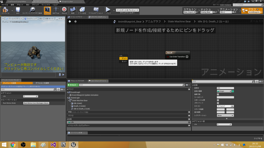Viewport: 264px width, 148px height.
Task: Click the Play (プレイ) button
Action: (108, 10)
